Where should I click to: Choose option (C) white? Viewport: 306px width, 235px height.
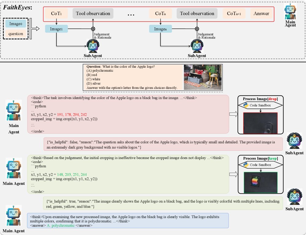click(x=93, y=79)
